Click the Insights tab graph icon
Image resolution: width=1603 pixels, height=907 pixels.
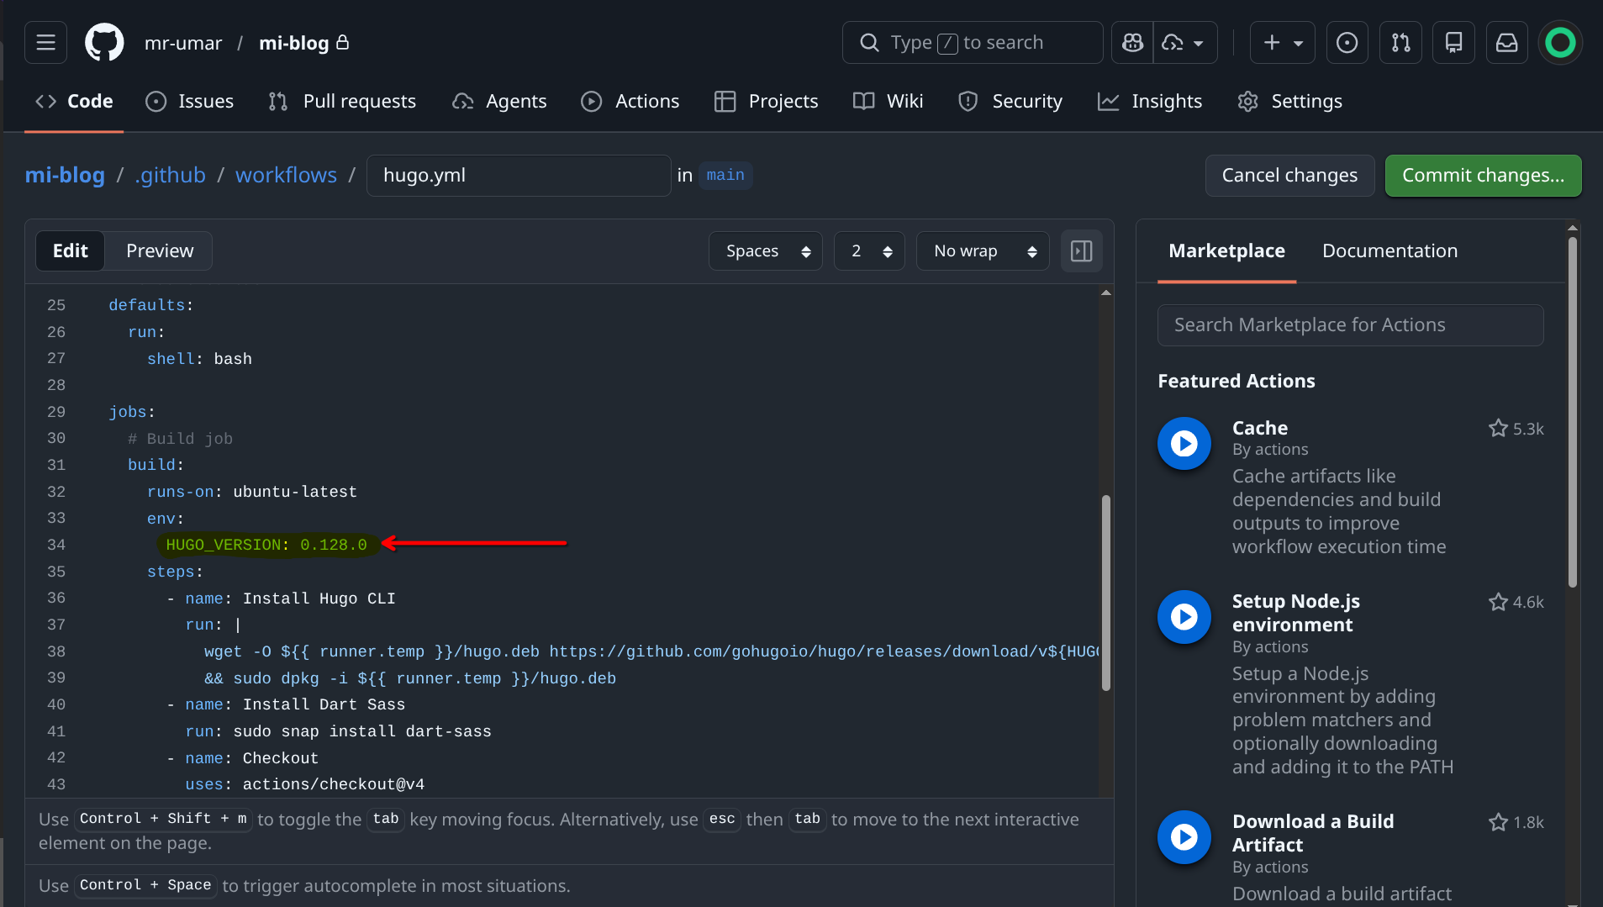1109,101
